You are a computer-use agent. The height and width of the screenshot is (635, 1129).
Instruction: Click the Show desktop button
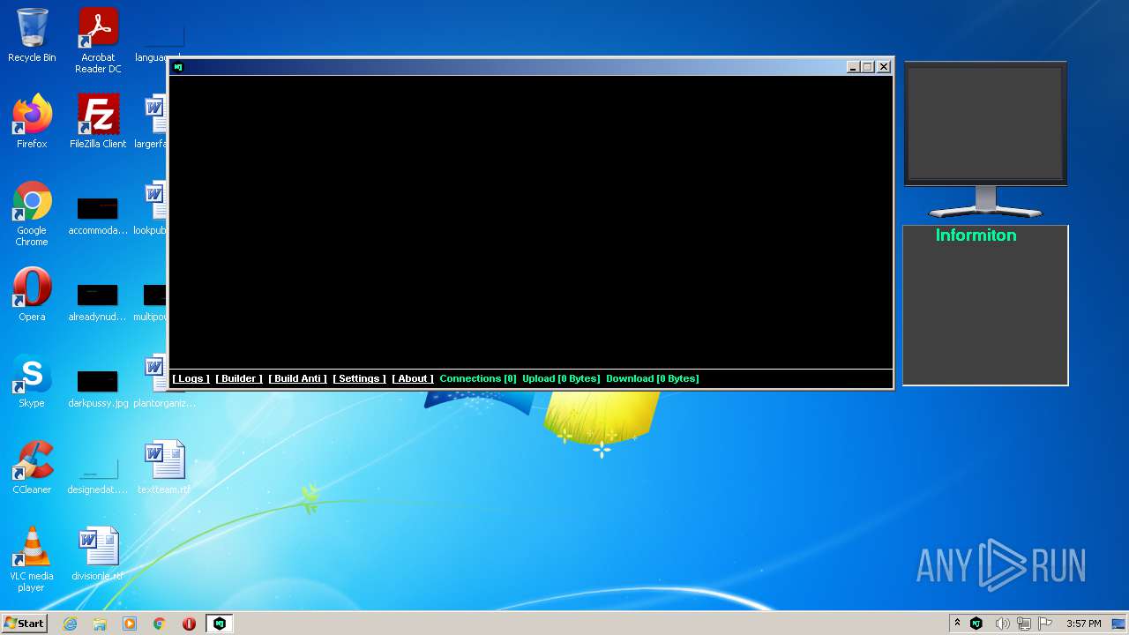pyautogui.click(x=1119, y=624)
